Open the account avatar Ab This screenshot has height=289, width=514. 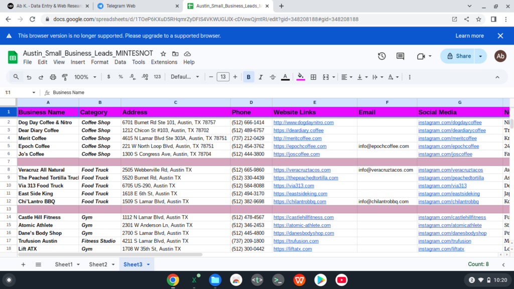(x=500, y=56)
